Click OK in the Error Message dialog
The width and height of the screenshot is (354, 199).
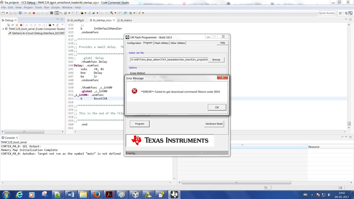click(217, 107)
